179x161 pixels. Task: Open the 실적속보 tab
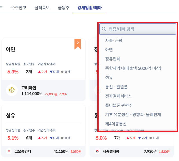tap(42, 7)
